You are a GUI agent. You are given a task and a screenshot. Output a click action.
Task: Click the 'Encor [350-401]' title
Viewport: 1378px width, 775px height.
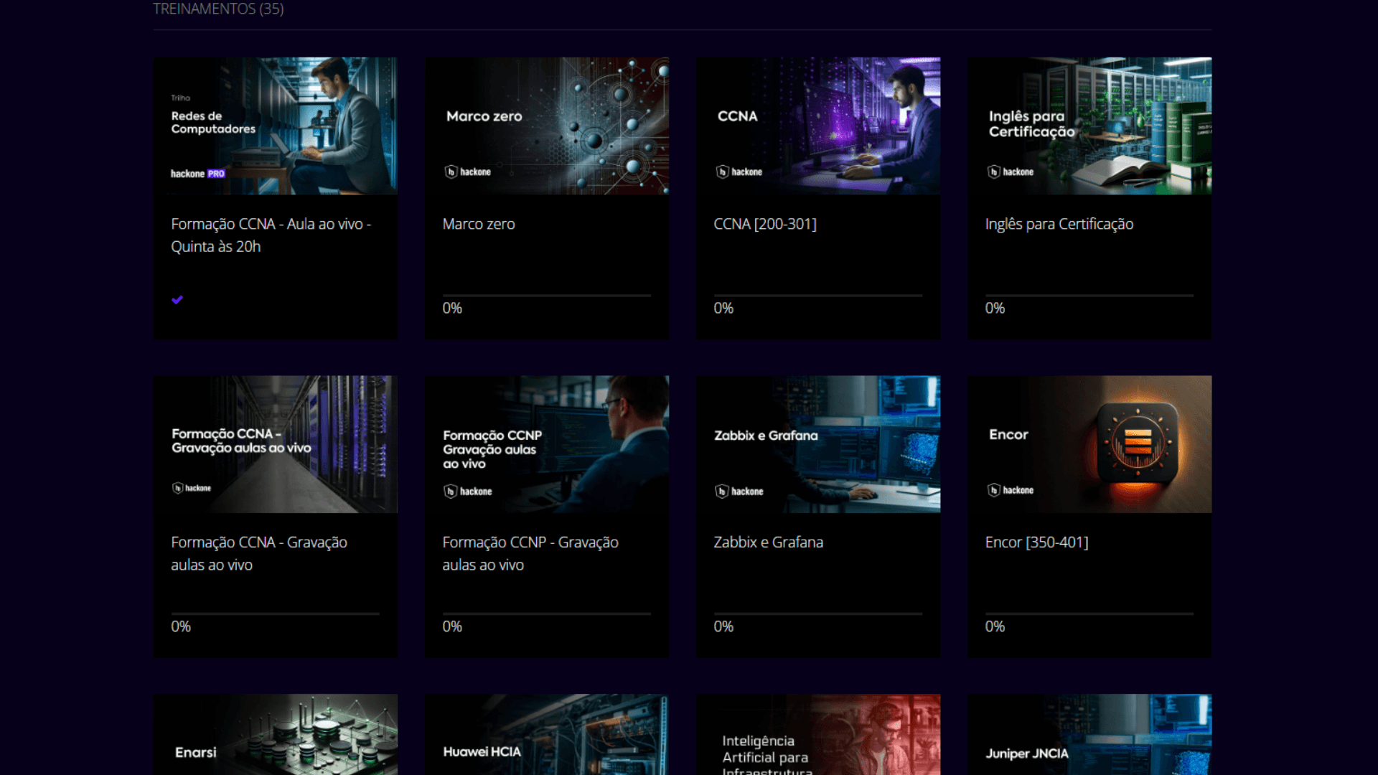tap(1036, 542)
